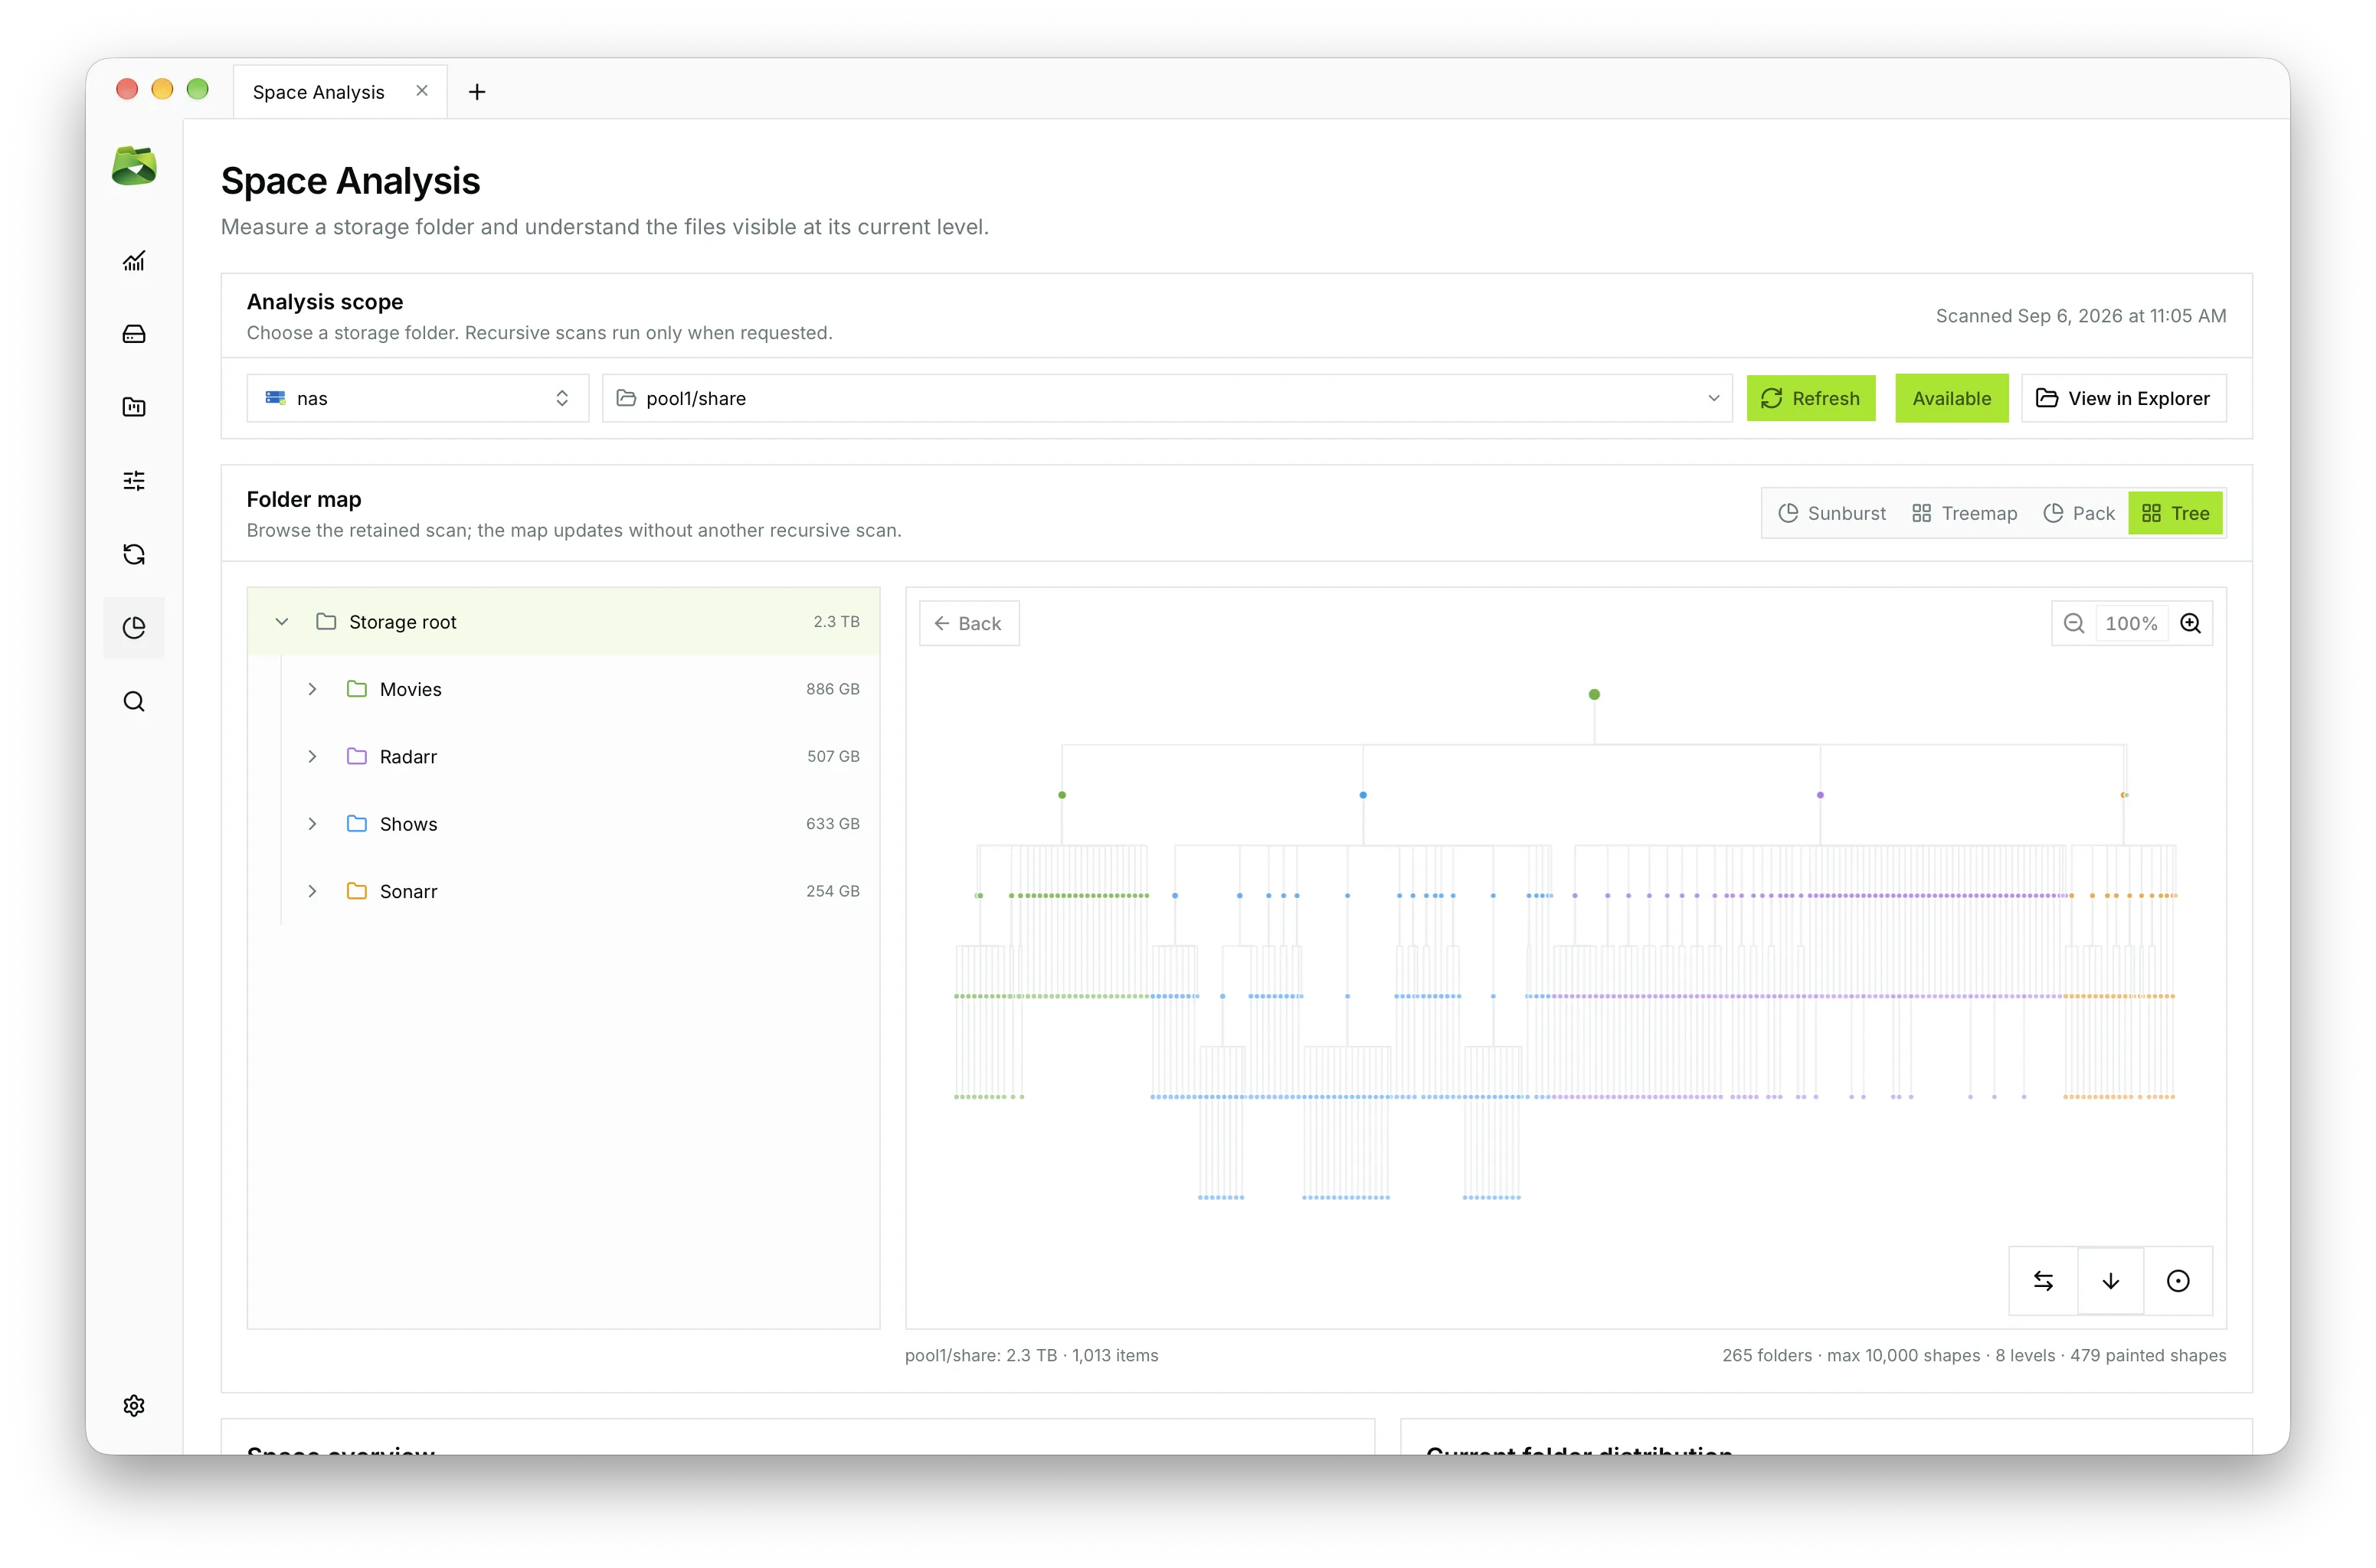This screenshot has height=1568, width=2376.
Task: Click the down arrow layout button
Action: pos(2111,1281)
